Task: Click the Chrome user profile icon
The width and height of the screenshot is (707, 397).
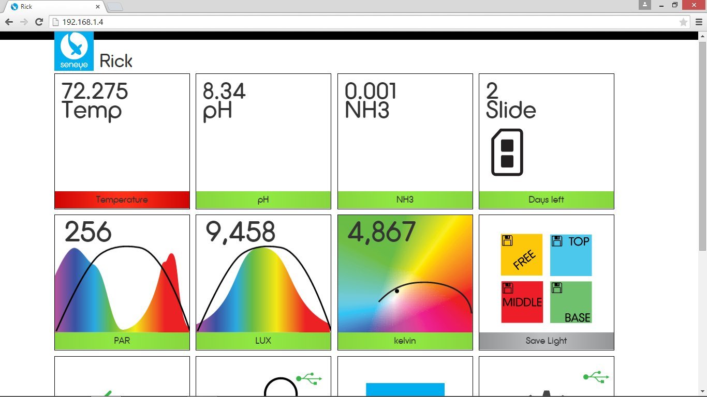Action: [x=644, y=5]
